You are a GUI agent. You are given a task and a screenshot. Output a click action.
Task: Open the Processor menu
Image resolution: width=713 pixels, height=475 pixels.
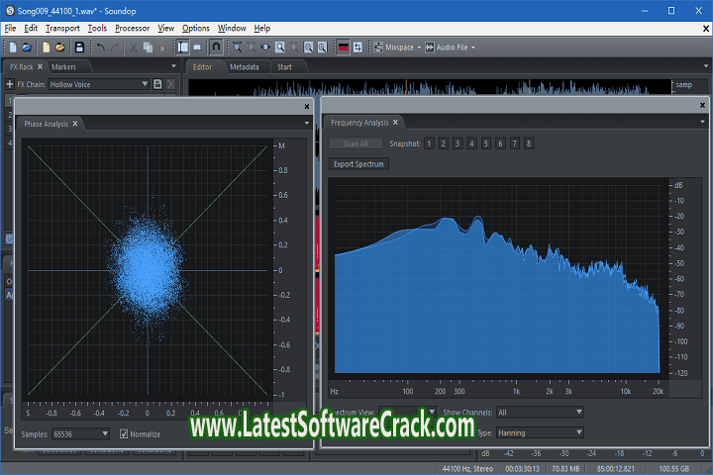(132, 28)
